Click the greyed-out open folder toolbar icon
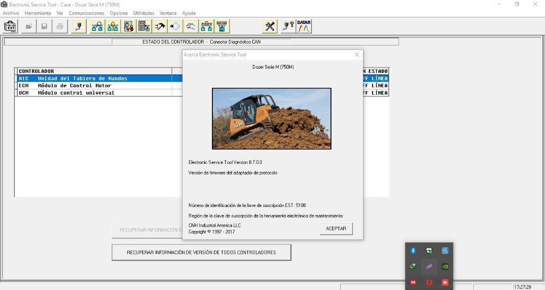 point(29,27)
